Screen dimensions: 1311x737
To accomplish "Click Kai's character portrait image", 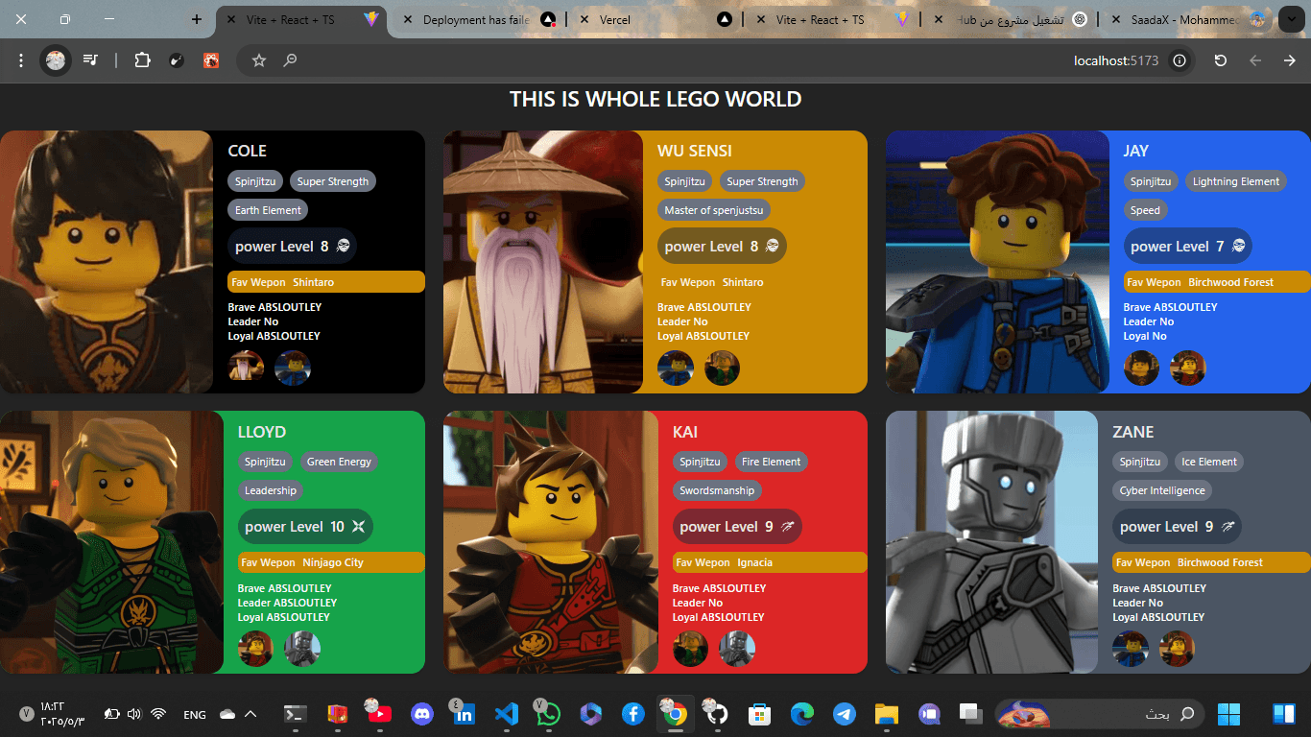I will pyautogui.click(x=550, y=542).
